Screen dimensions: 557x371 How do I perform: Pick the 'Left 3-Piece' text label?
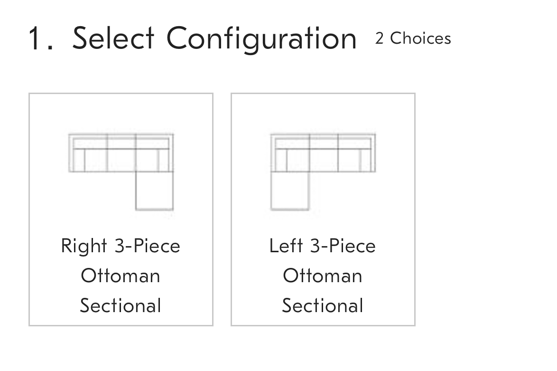click(323, 246)
